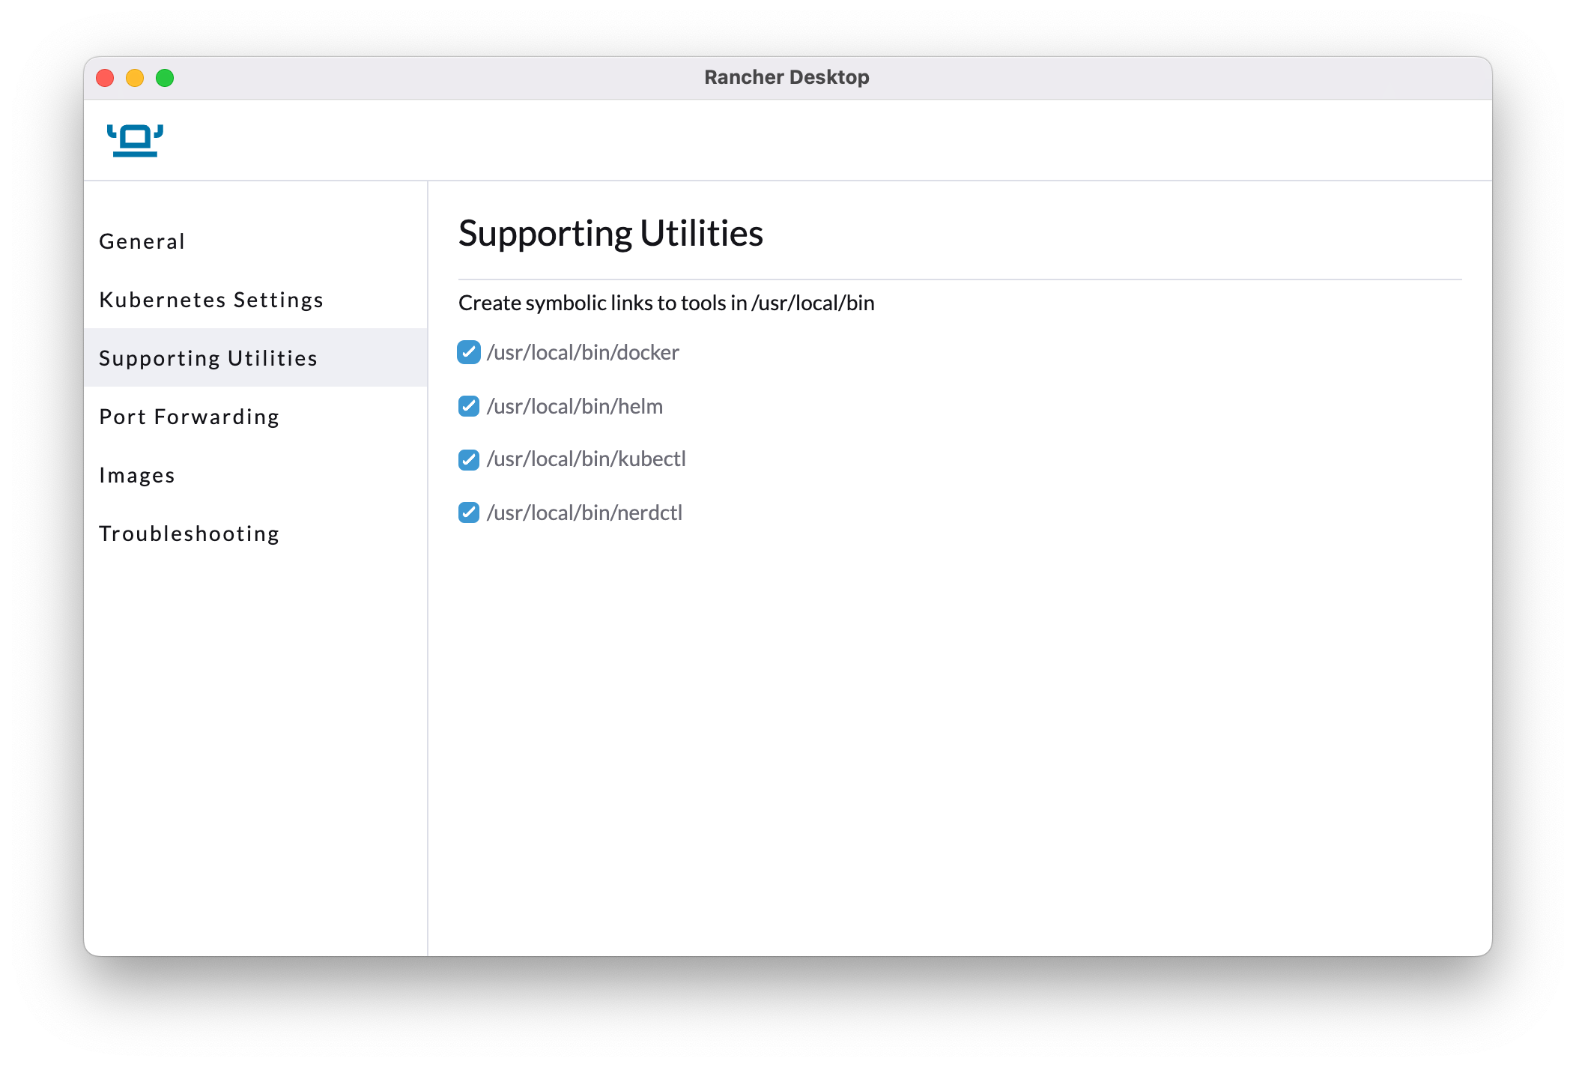Select the General settings section
Image resolution: width=1576 pixels, height=1067 pixels.
[x=143, y=241]
